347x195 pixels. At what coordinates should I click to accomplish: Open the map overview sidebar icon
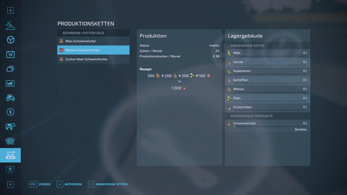tap(10, 25)
